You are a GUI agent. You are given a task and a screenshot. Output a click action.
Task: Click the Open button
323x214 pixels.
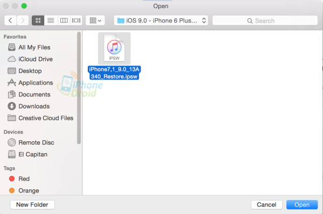(302, 205)
